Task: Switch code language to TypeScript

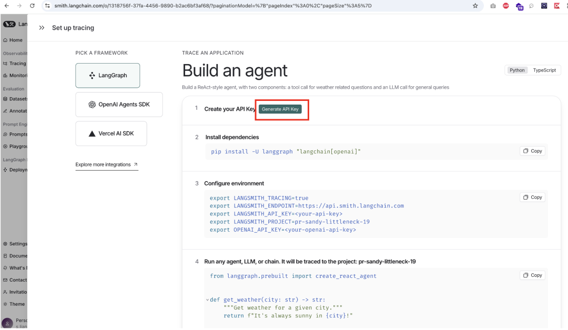Action: pos(544,70)
